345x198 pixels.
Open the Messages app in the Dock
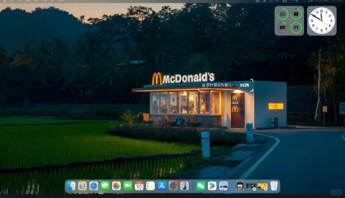(105, 186)
